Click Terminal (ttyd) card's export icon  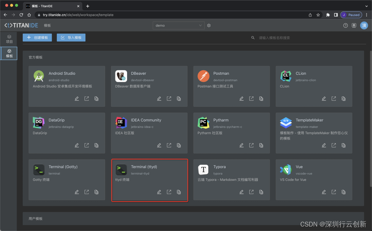tap(169, 192)
